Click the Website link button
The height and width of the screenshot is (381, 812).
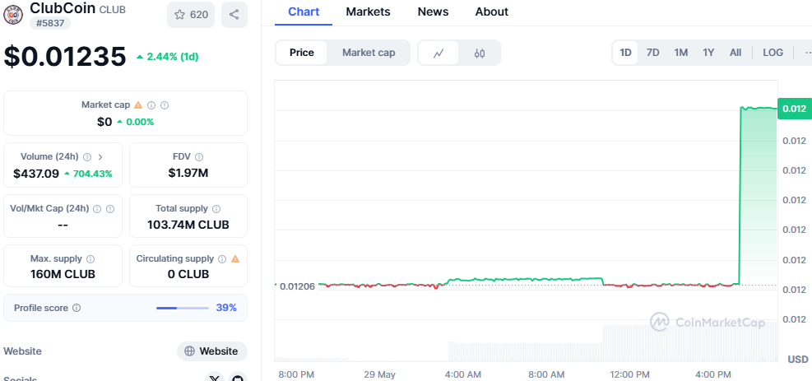211,351
